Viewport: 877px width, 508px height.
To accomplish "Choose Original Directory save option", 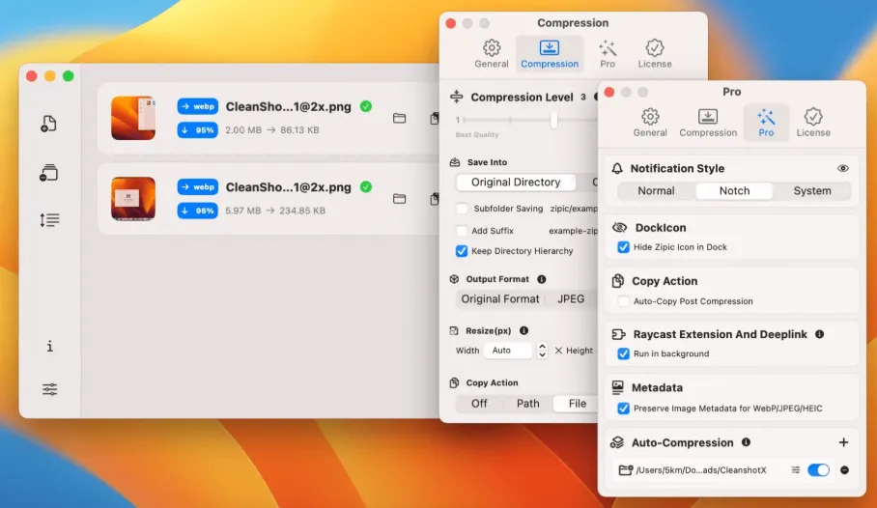I will click(516, 182).
